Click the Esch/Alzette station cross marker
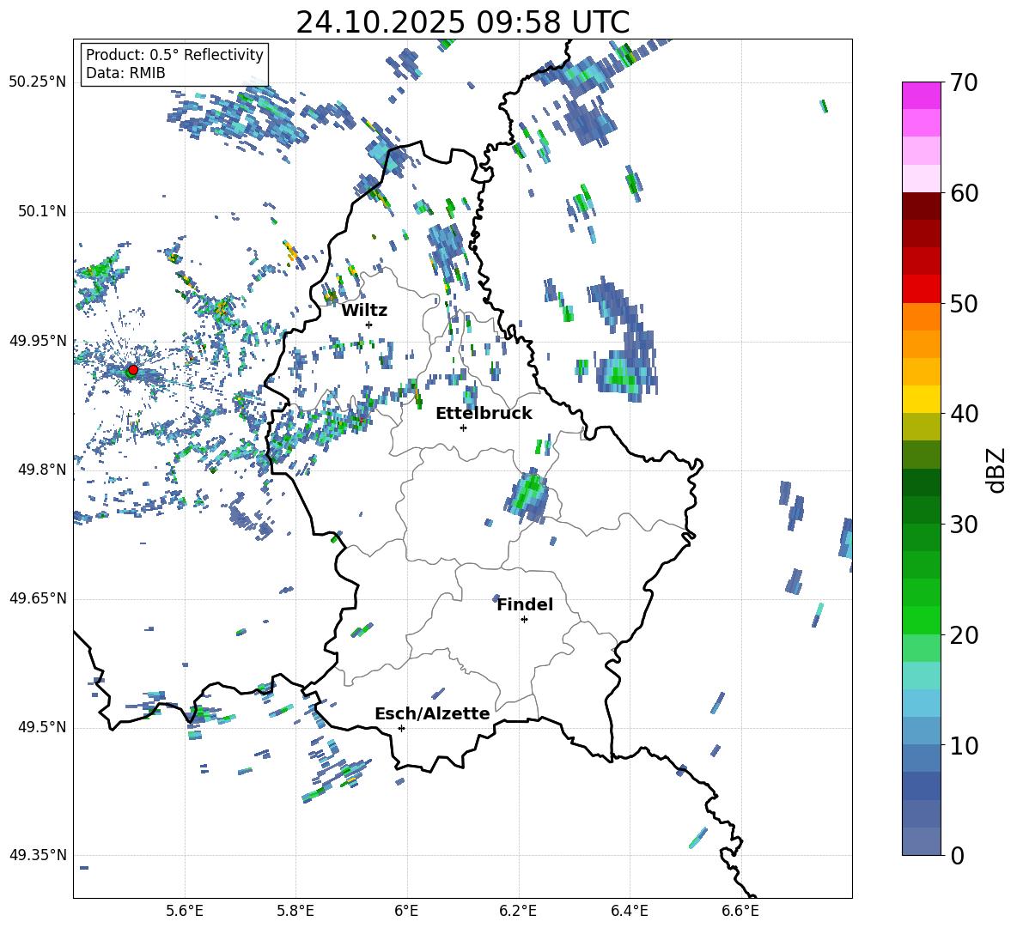 pyautogui.click(x=401, y=728)
